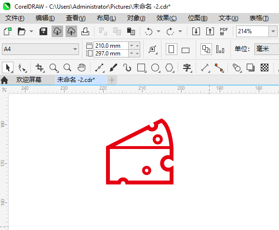Select the Connector tool

click(x=219, y=68)
